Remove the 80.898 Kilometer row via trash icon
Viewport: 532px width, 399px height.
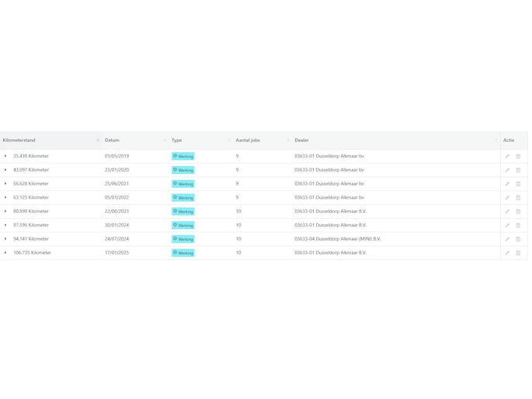[518, 211]
